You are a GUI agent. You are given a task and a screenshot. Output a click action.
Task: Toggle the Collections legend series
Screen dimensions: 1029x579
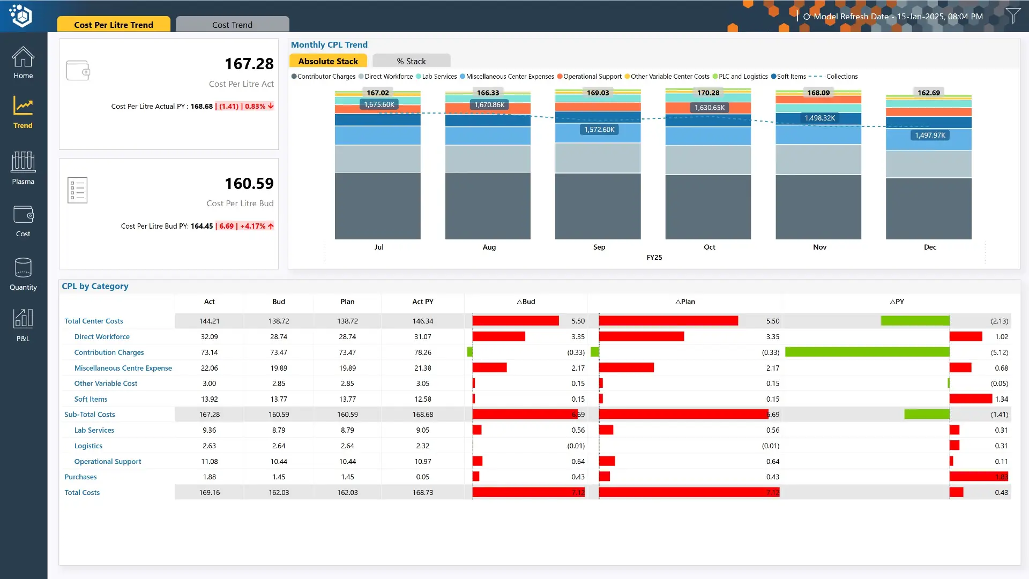click(841, 77)
